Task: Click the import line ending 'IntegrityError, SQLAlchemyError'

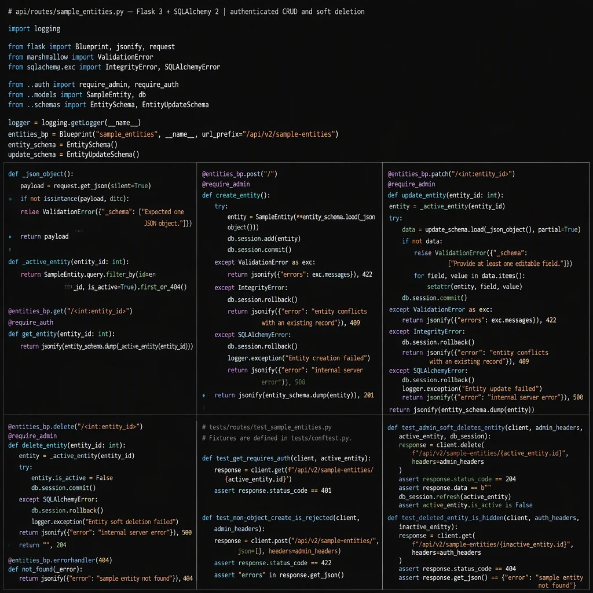Action: coord(114,67)
